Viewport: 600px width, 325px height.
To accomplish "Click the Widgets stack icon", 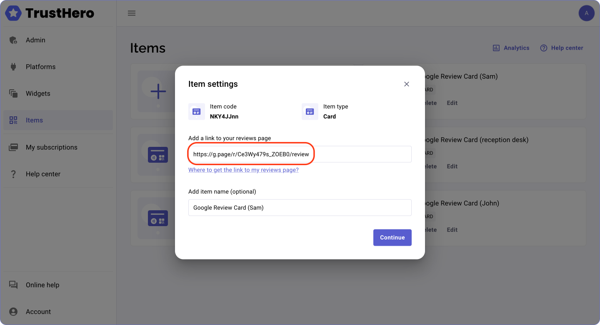I will 13,93.
